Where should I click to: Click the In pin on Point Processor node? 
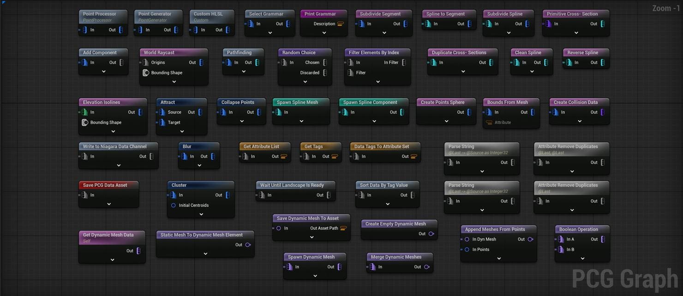(85, 29)
